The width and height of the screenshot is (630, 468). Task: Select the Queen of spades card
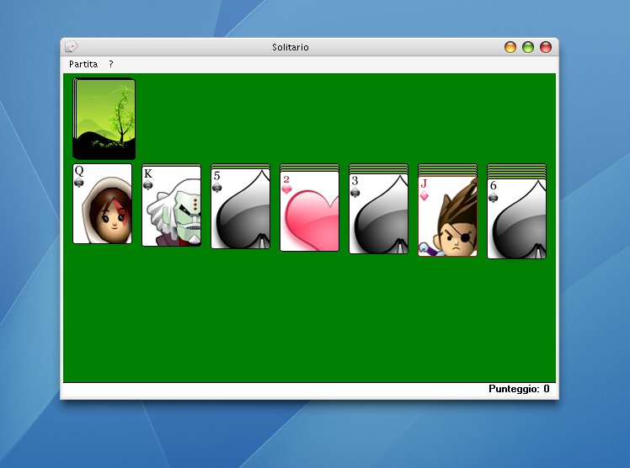coord(102,204)
